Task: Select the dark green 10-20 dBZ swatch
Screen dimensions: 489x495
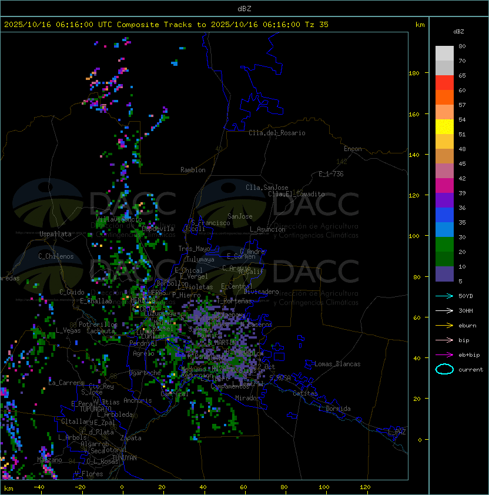Action: tap(444, 259)
